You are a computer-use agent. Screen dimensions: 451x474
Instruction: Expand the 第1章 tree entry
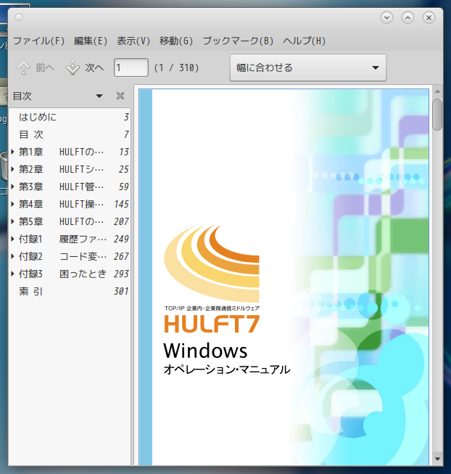tap(12, 152)
